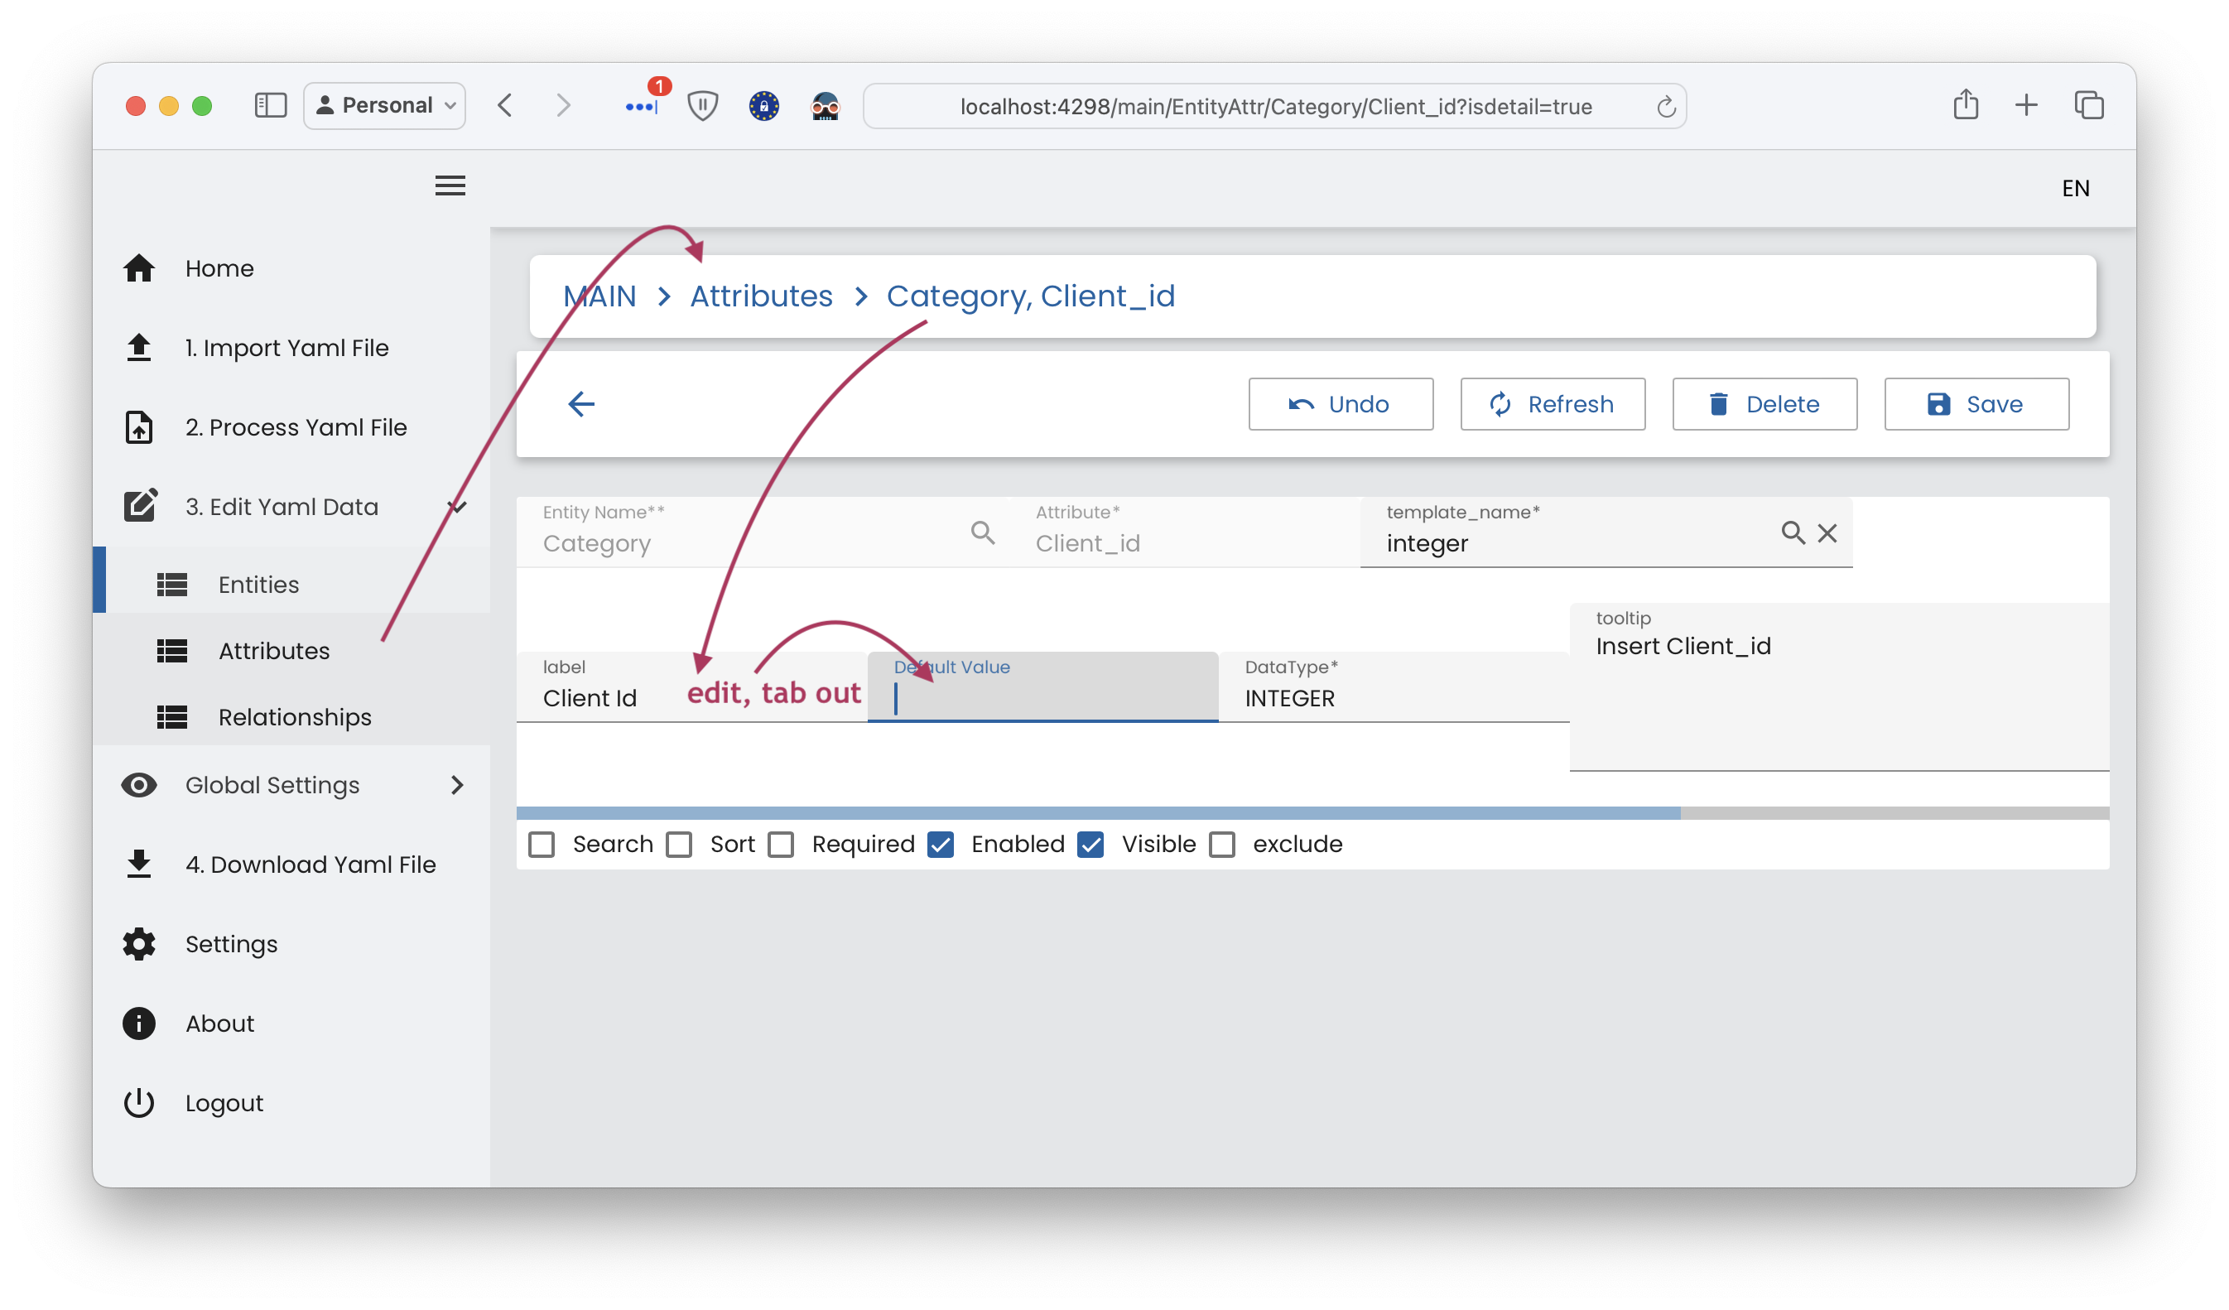
Task: Click the Logout power icon
Action: pos(139,1103)
